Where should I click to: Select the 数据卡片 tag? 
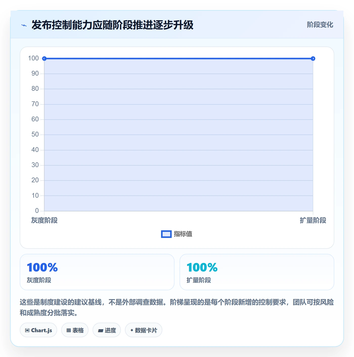pyautogui.click(x=144, y=330)
